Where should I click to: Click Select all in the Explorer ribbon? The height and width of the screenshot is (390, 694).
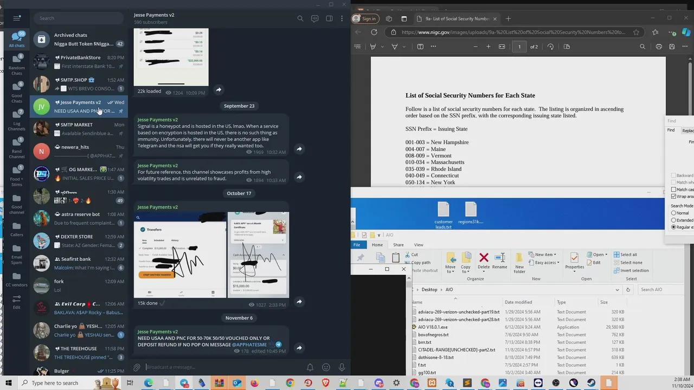pos(625,255)
